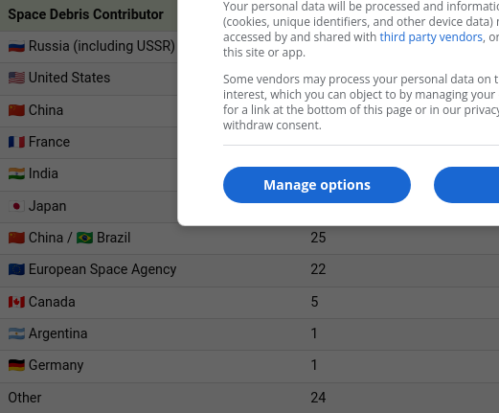The height and width of the screenshot is (413, 499).
Task: Open the third party vendors link
Action: point(431,37)
